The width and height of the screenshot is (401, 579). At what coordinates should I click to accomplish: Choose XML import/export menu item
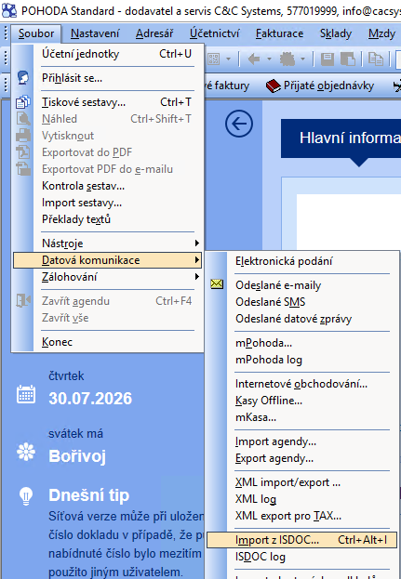pyautogui.click(x=301, y=482)
